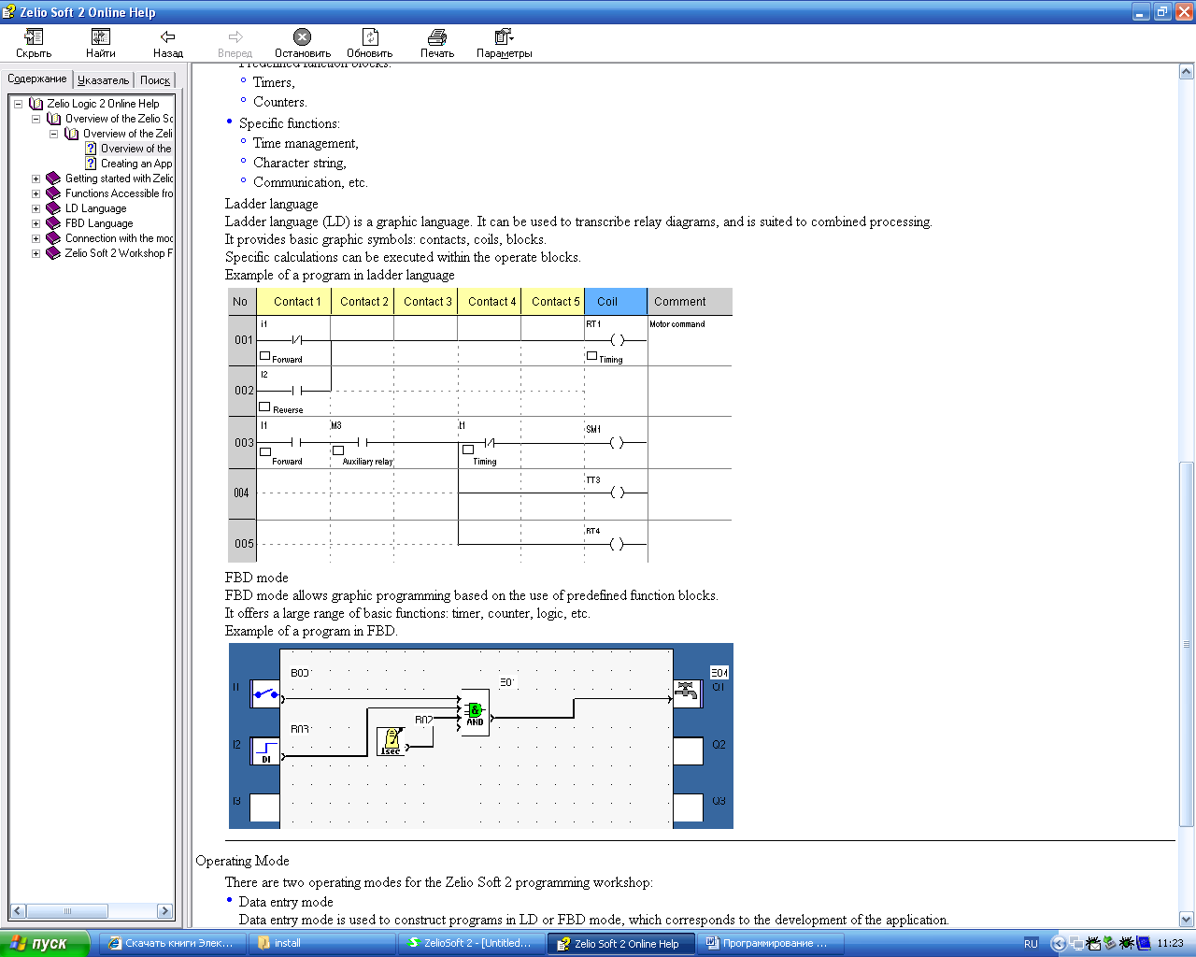The height and width of the screenshot is (957, 1196).
Task: Select LD Language in contents tree
Action: tap(95, 208)
